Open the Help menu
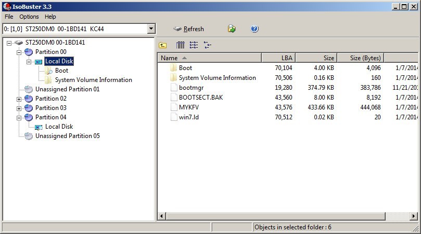421x234 pixels. click(x=50, y=17)
